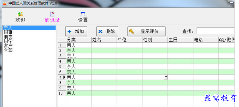Click the 亲人 cell in row 9
Image resolution: width=239 pixels, height=107 pixels.
79,88
